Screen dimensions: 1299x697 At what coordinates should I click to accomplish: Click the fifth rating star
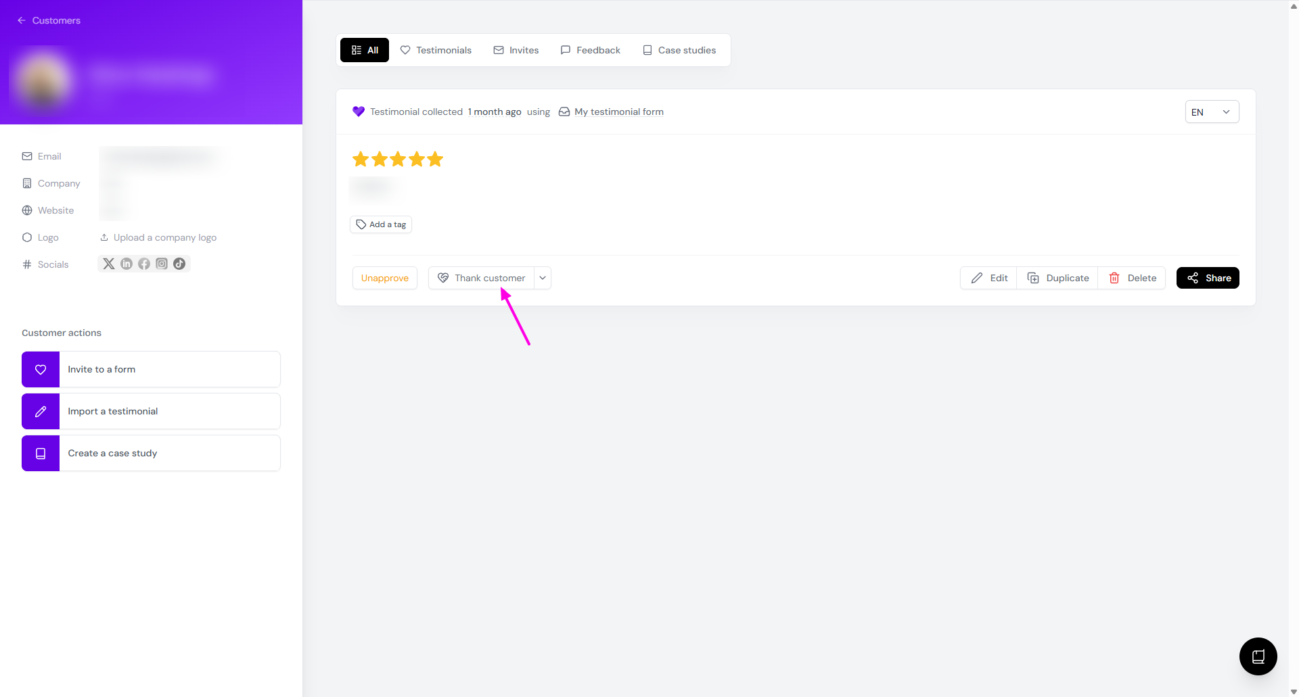click(435, 160)
